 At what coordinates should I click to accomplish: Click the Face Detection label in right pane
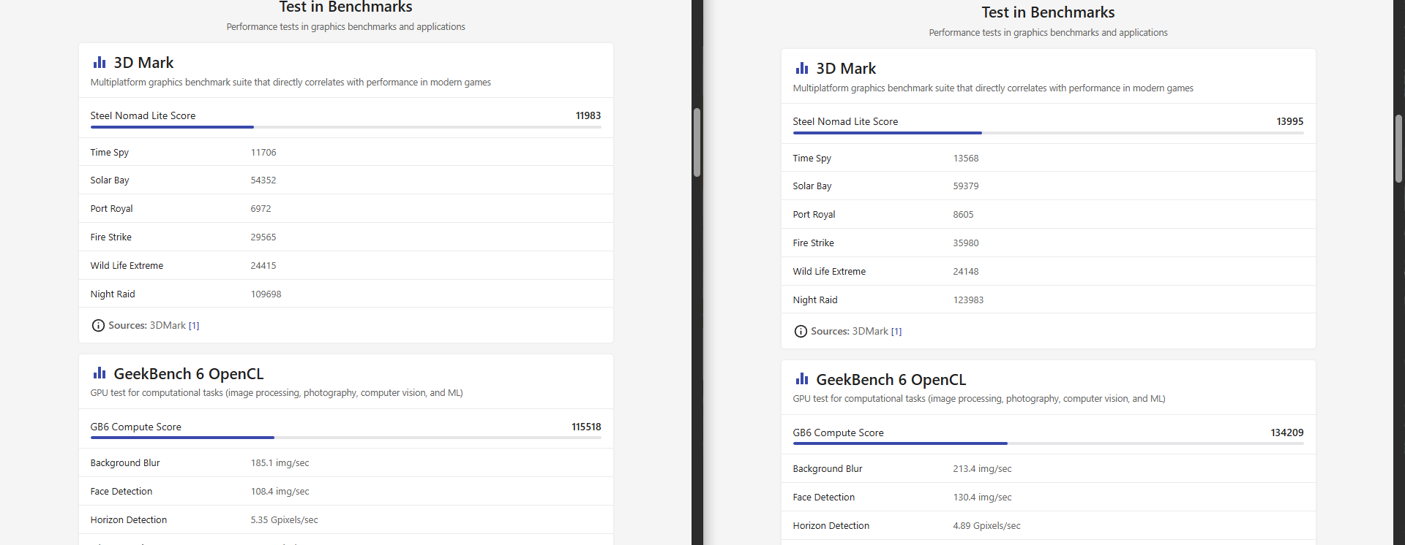coord(824,498)
